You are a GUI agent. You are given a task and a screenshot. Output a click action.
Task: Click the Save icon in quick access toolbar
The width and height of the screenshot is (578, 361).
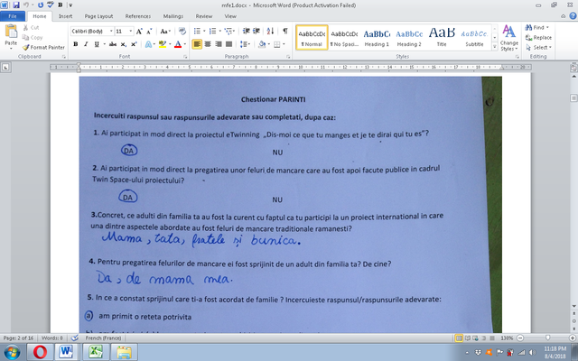click(x=16, y=5)
